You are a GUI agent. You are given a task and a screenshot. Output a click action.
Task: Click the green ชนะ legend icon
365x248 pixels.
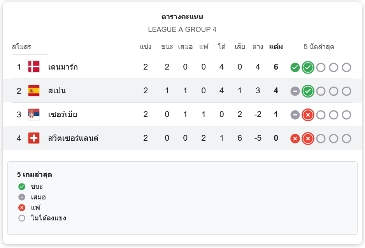coord(22,187)
